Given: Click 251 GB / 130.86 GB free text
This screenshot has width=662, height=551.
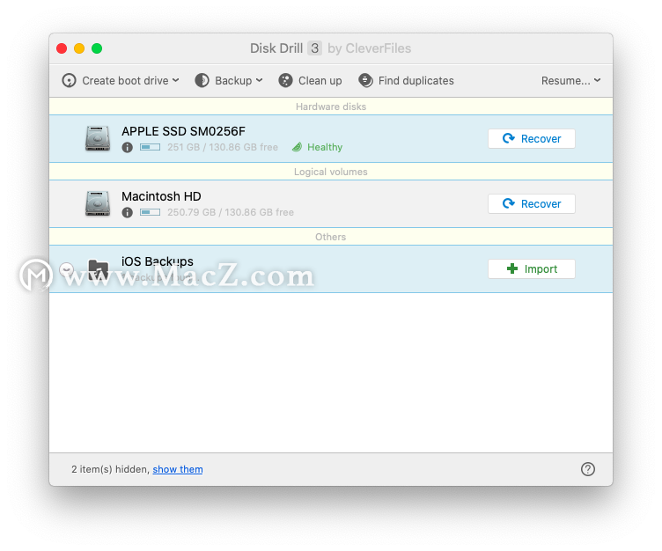Looking at the screenshot, I should [x=223, y=147].
